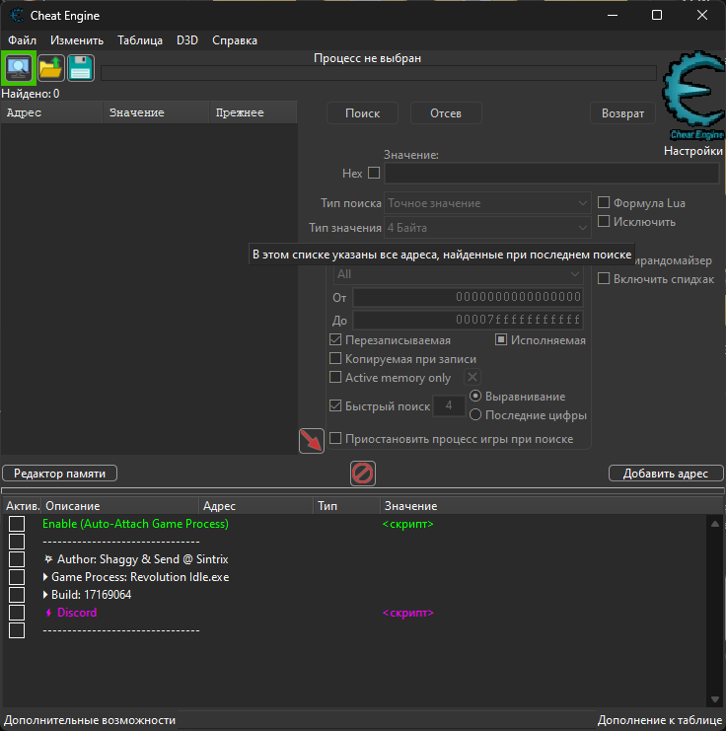
Task: Open the Справка menu
Action: 235,40
